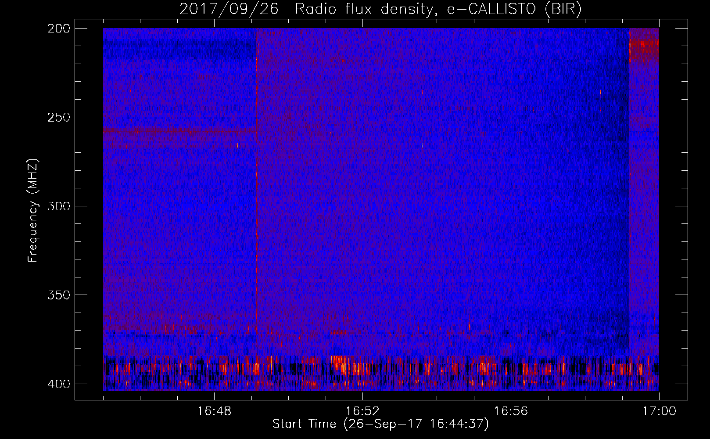The height and width of the screenshot is (439, 710).
Task: Select the 350 frequency tick label
Action: [58, 295]
